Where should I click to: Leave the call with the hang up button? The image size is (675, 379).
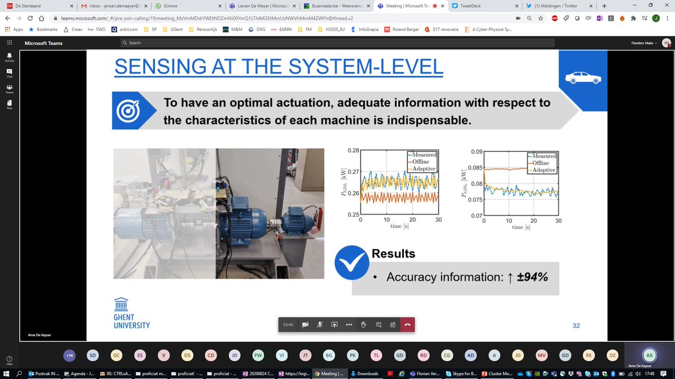(x=407, y=325)
